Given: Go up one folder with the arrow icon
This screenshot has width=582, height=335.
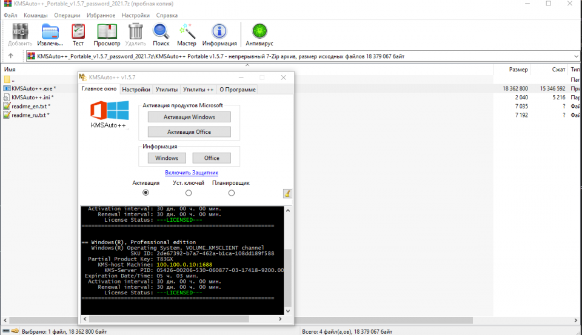Looking at the screenshot, I should (10, 56).
